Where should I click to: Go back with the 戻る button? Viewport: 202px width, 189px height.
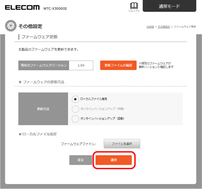coord(80,160)
